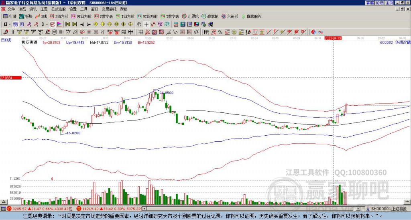The height and width of the screenshot is (220, 411).
Task: Click the infinity symbol icon
Action: (321, 32)
